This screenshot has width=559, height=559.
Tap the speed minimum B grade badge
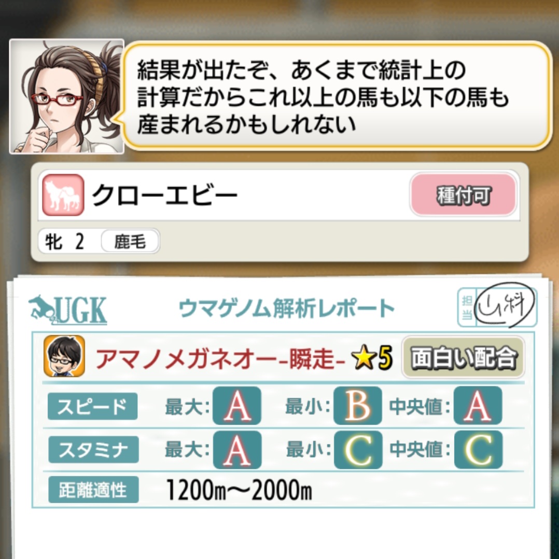[x=358, y=406]
